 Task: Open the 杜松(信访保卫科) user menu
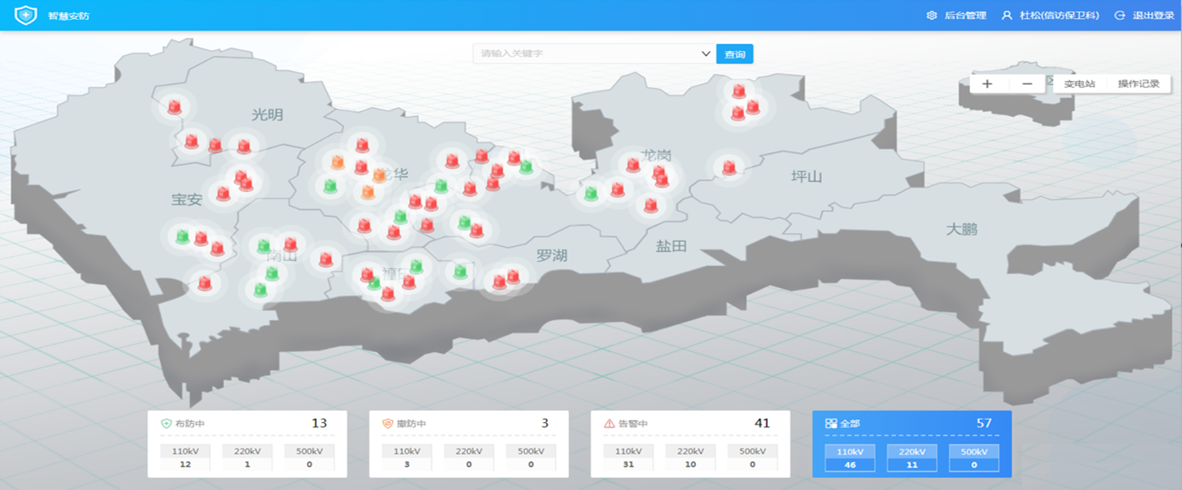point(1059,15)
